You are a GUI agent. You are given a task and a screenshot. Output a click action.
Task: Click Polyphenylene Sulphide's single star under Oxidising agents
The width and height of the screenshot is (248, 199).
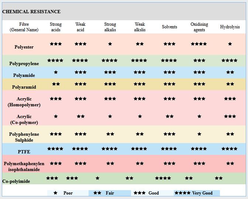pyautogui.click(x=199, y=134)
